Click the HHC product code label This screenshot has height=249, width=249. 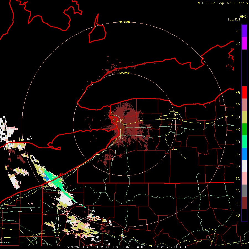tap(243, 17)
